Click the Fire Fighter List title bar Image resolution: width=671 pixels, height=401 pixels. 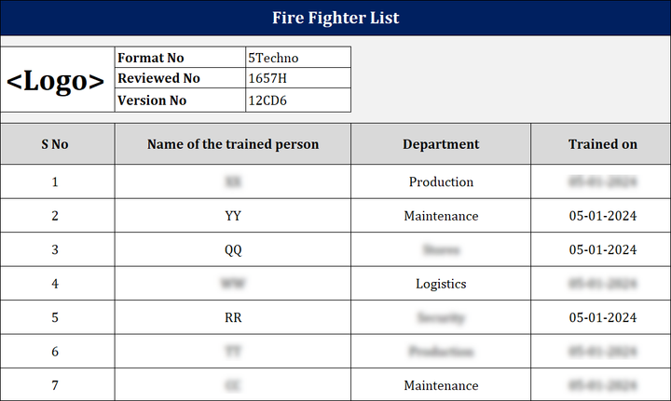[335, 18]
